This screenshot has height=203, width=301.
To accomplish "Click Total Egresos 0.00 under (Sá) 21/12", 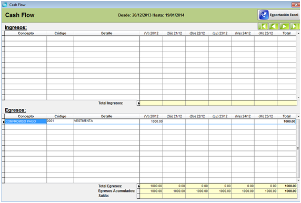I will (174, 186).
